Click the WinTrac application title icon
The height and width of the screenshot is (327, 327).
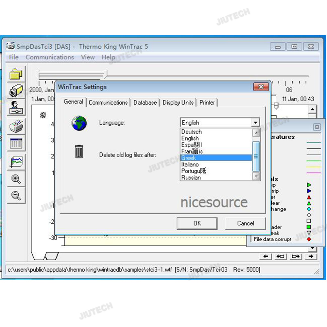click(10, 46)
